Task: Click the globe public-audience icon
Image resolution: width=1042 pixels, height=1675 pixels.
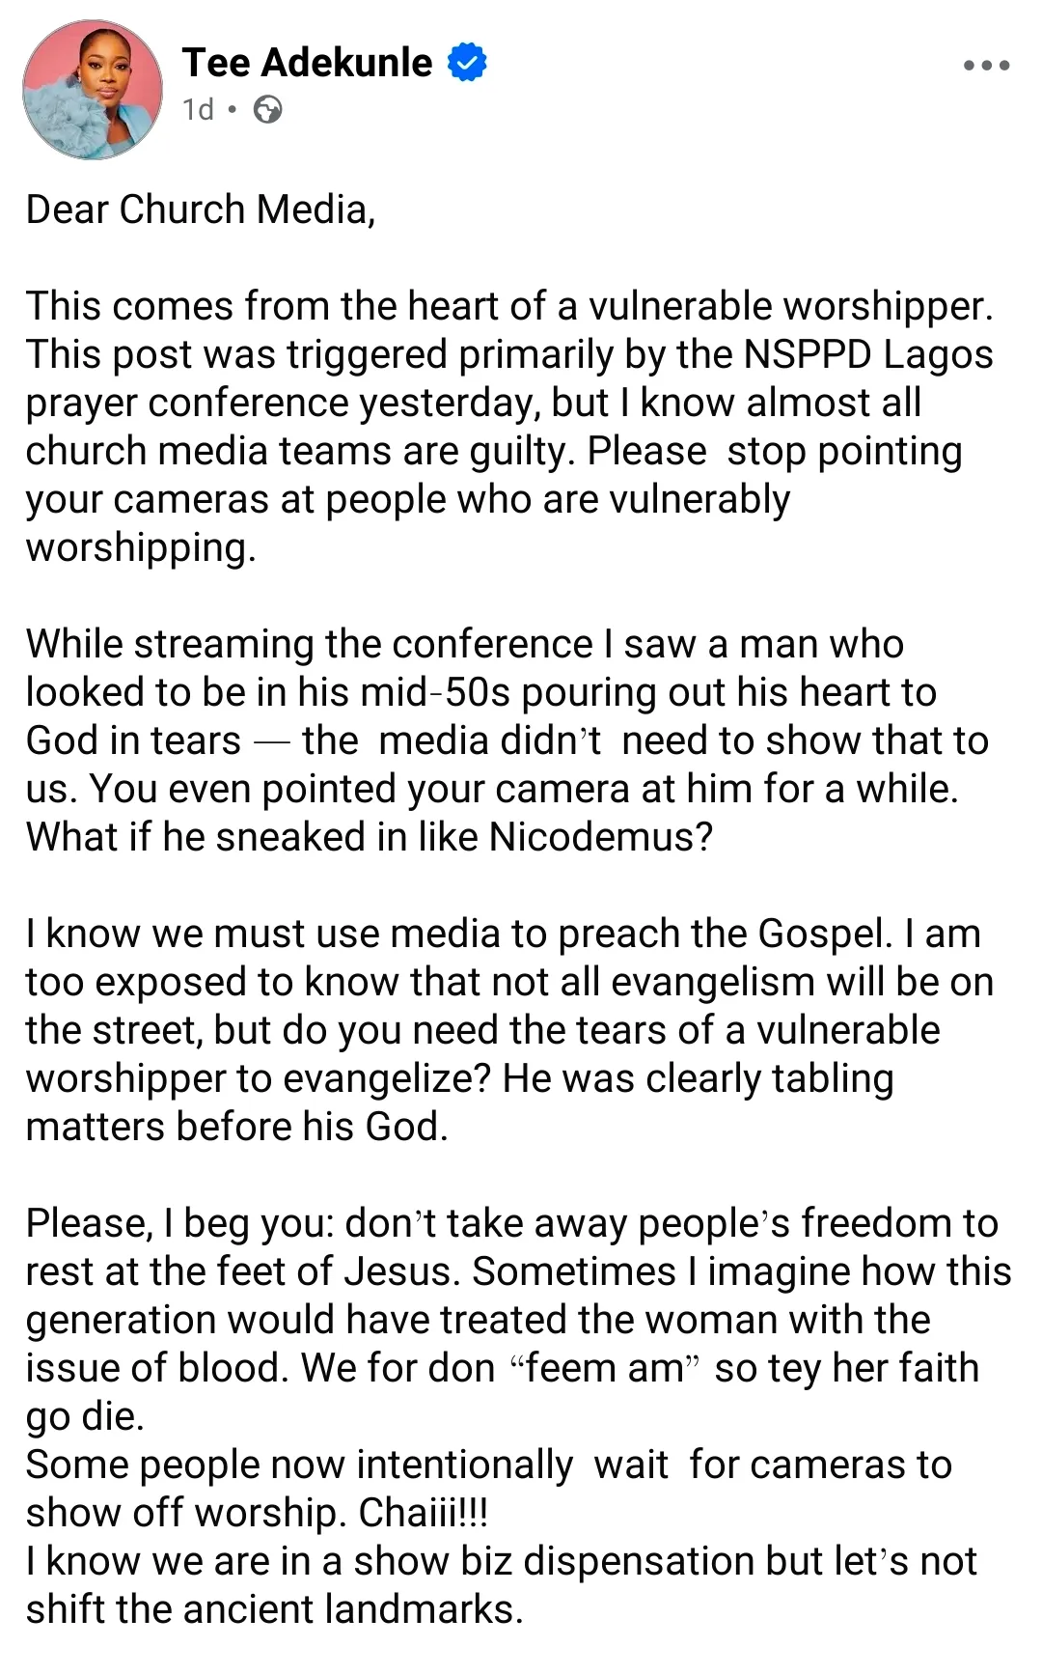Action: (267, 110)
